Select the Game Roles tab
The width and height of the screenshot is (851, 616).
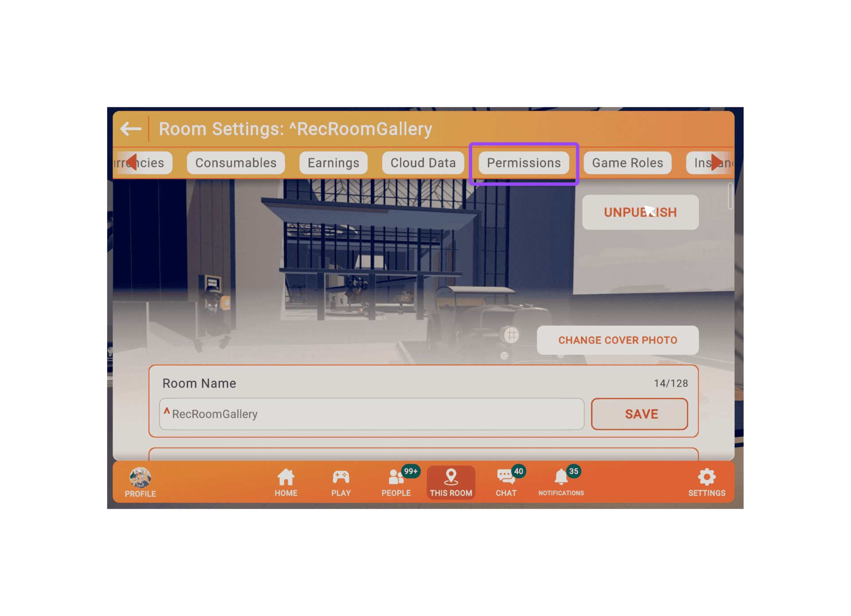[628, 163]
